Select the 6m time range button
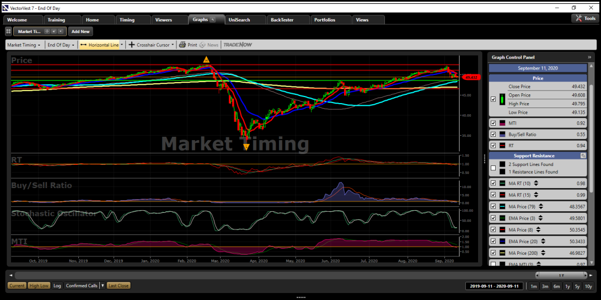The width and height of the screenshot is (601, 300). 556,286
